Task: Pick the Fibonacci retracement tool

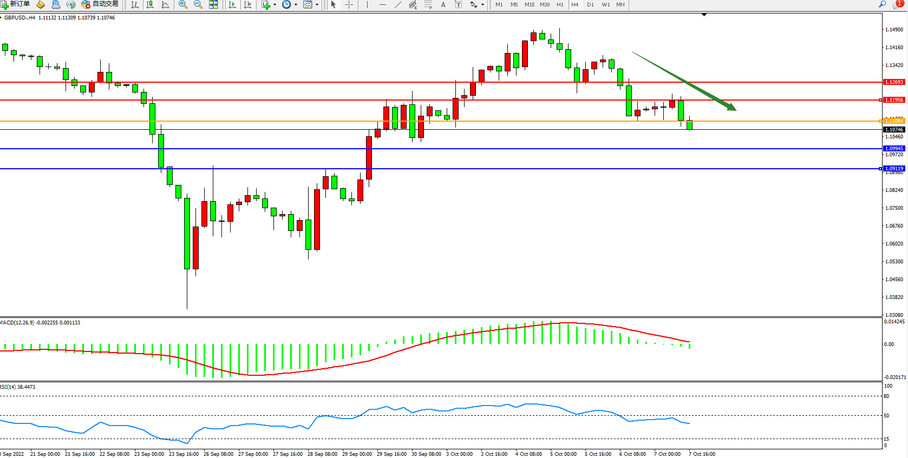Action: tap(428, 4)
